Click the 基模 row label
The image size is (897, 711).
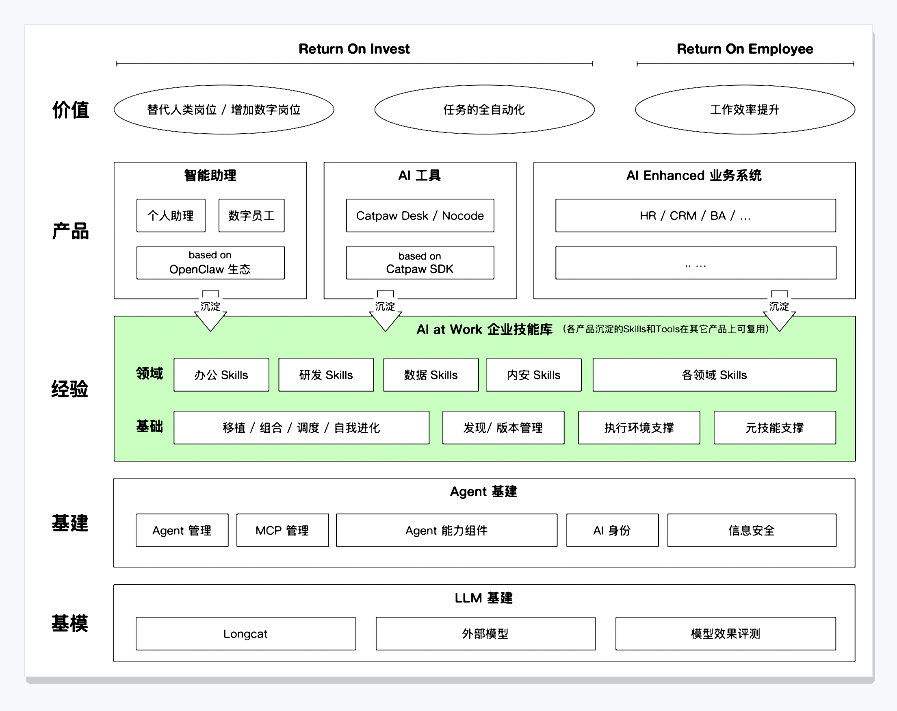(70, 624)
